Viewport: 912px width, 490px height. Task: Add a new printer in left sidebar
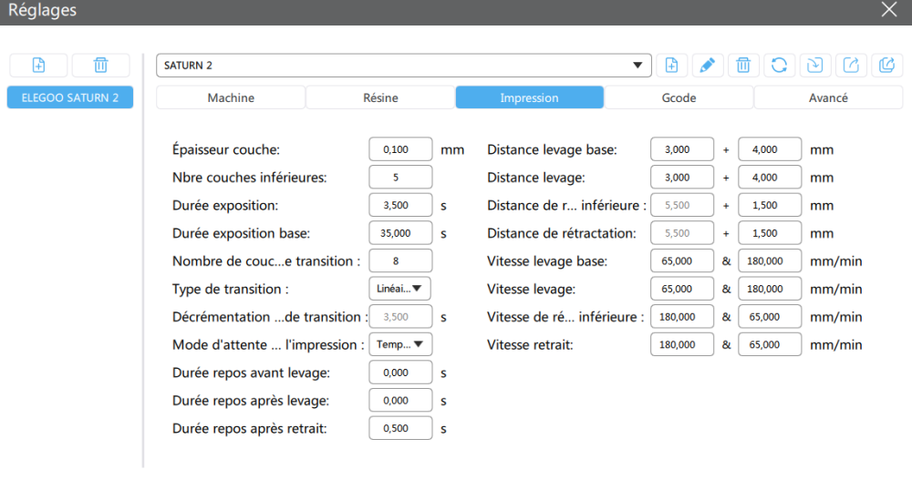click(x=37, y=65)
